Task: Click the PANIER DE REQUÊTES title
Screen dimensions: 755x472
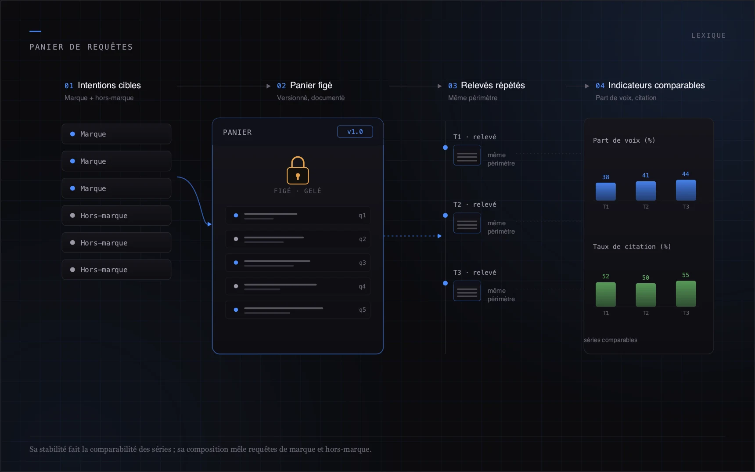Action: (81, 47)
